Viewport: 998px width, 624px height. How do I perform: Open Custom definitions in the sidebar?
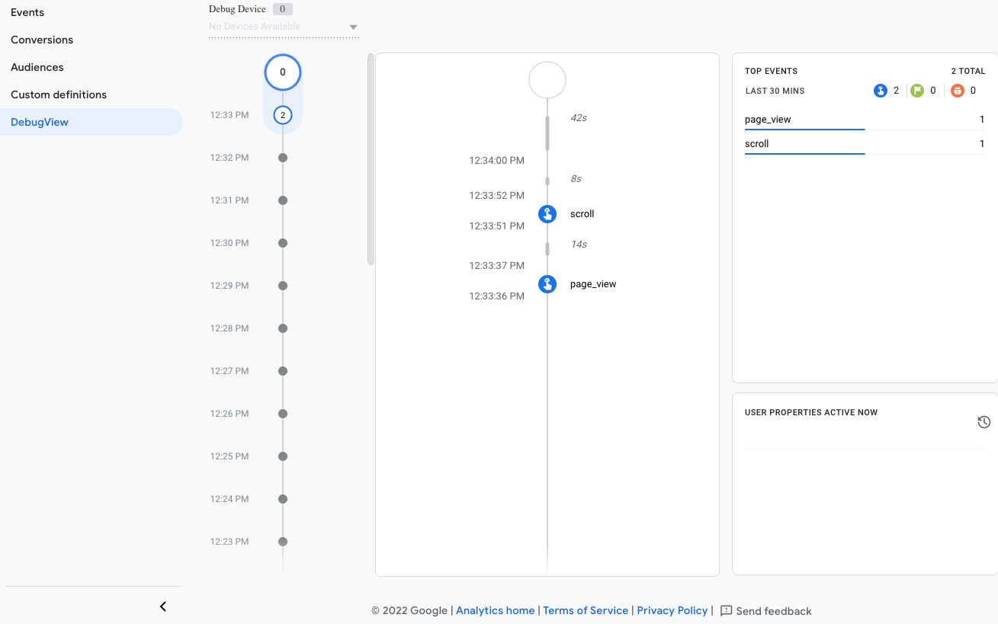click(x=59, y=94)
